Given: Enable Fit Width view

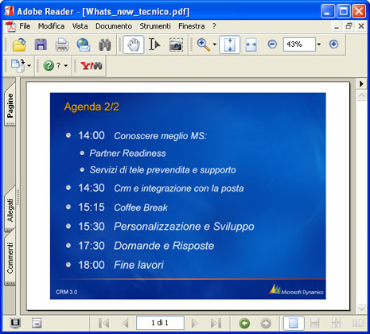Looking at the screenshot, I should [251, 45].
